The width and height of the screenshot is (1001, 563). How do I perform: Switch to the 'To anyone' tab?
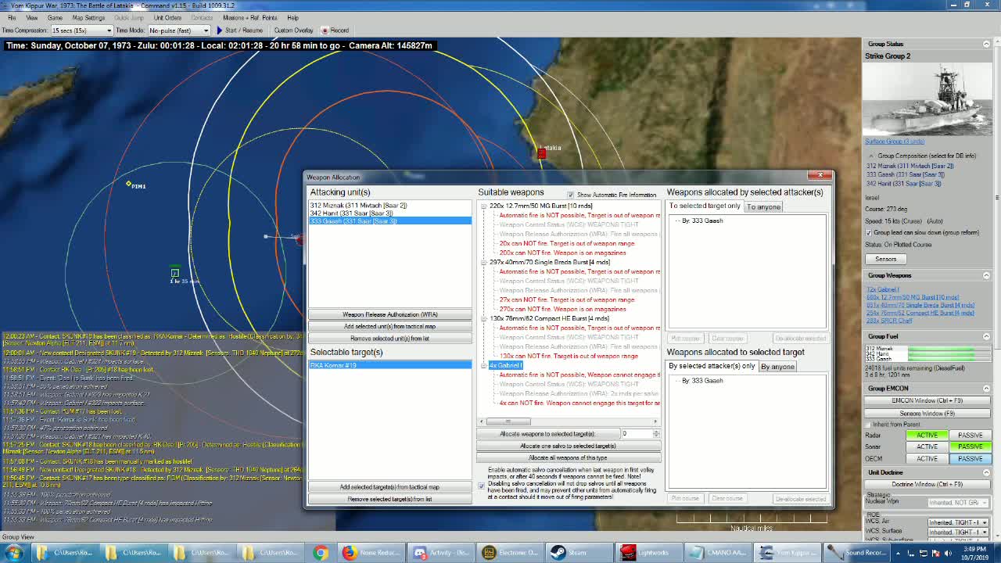pyautogui.click(x=763, y=206)
